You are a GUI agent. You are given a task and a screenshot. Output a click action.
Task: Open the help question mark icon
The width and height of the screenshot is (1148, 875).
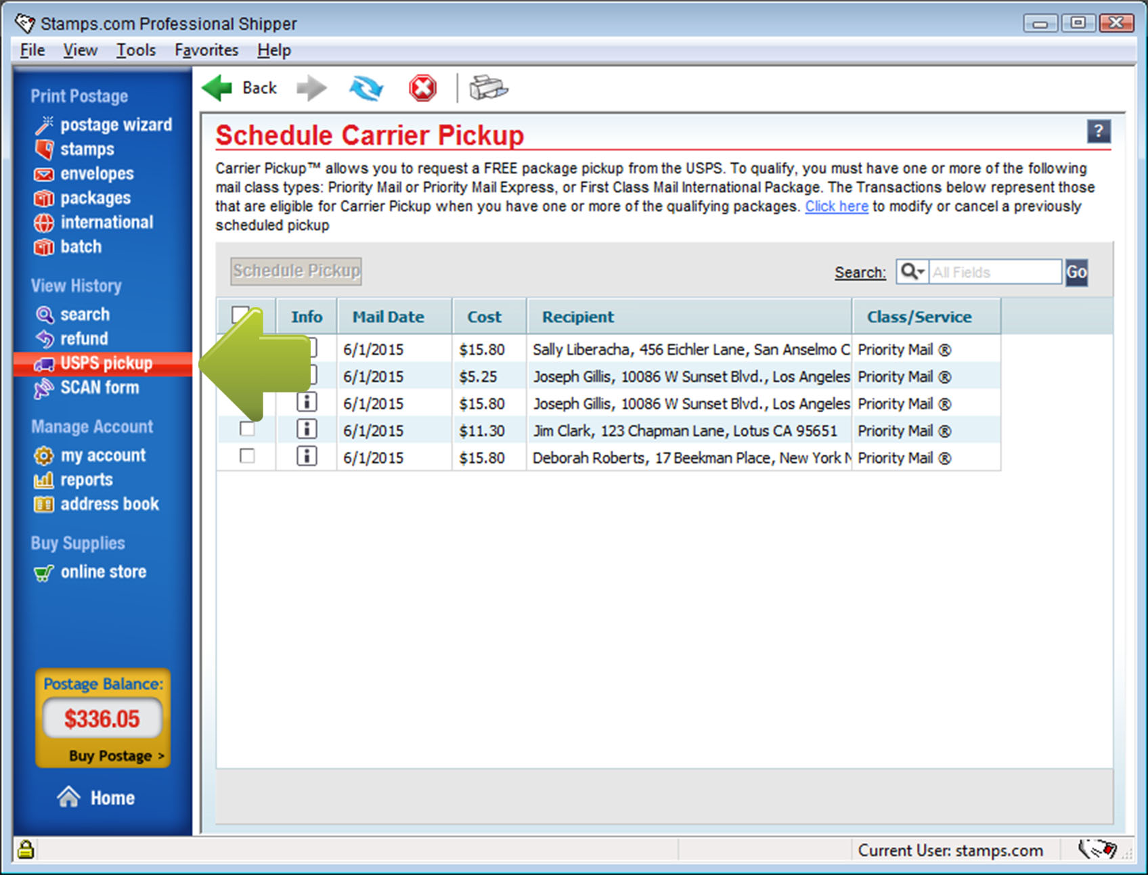tap(1098, 131)
